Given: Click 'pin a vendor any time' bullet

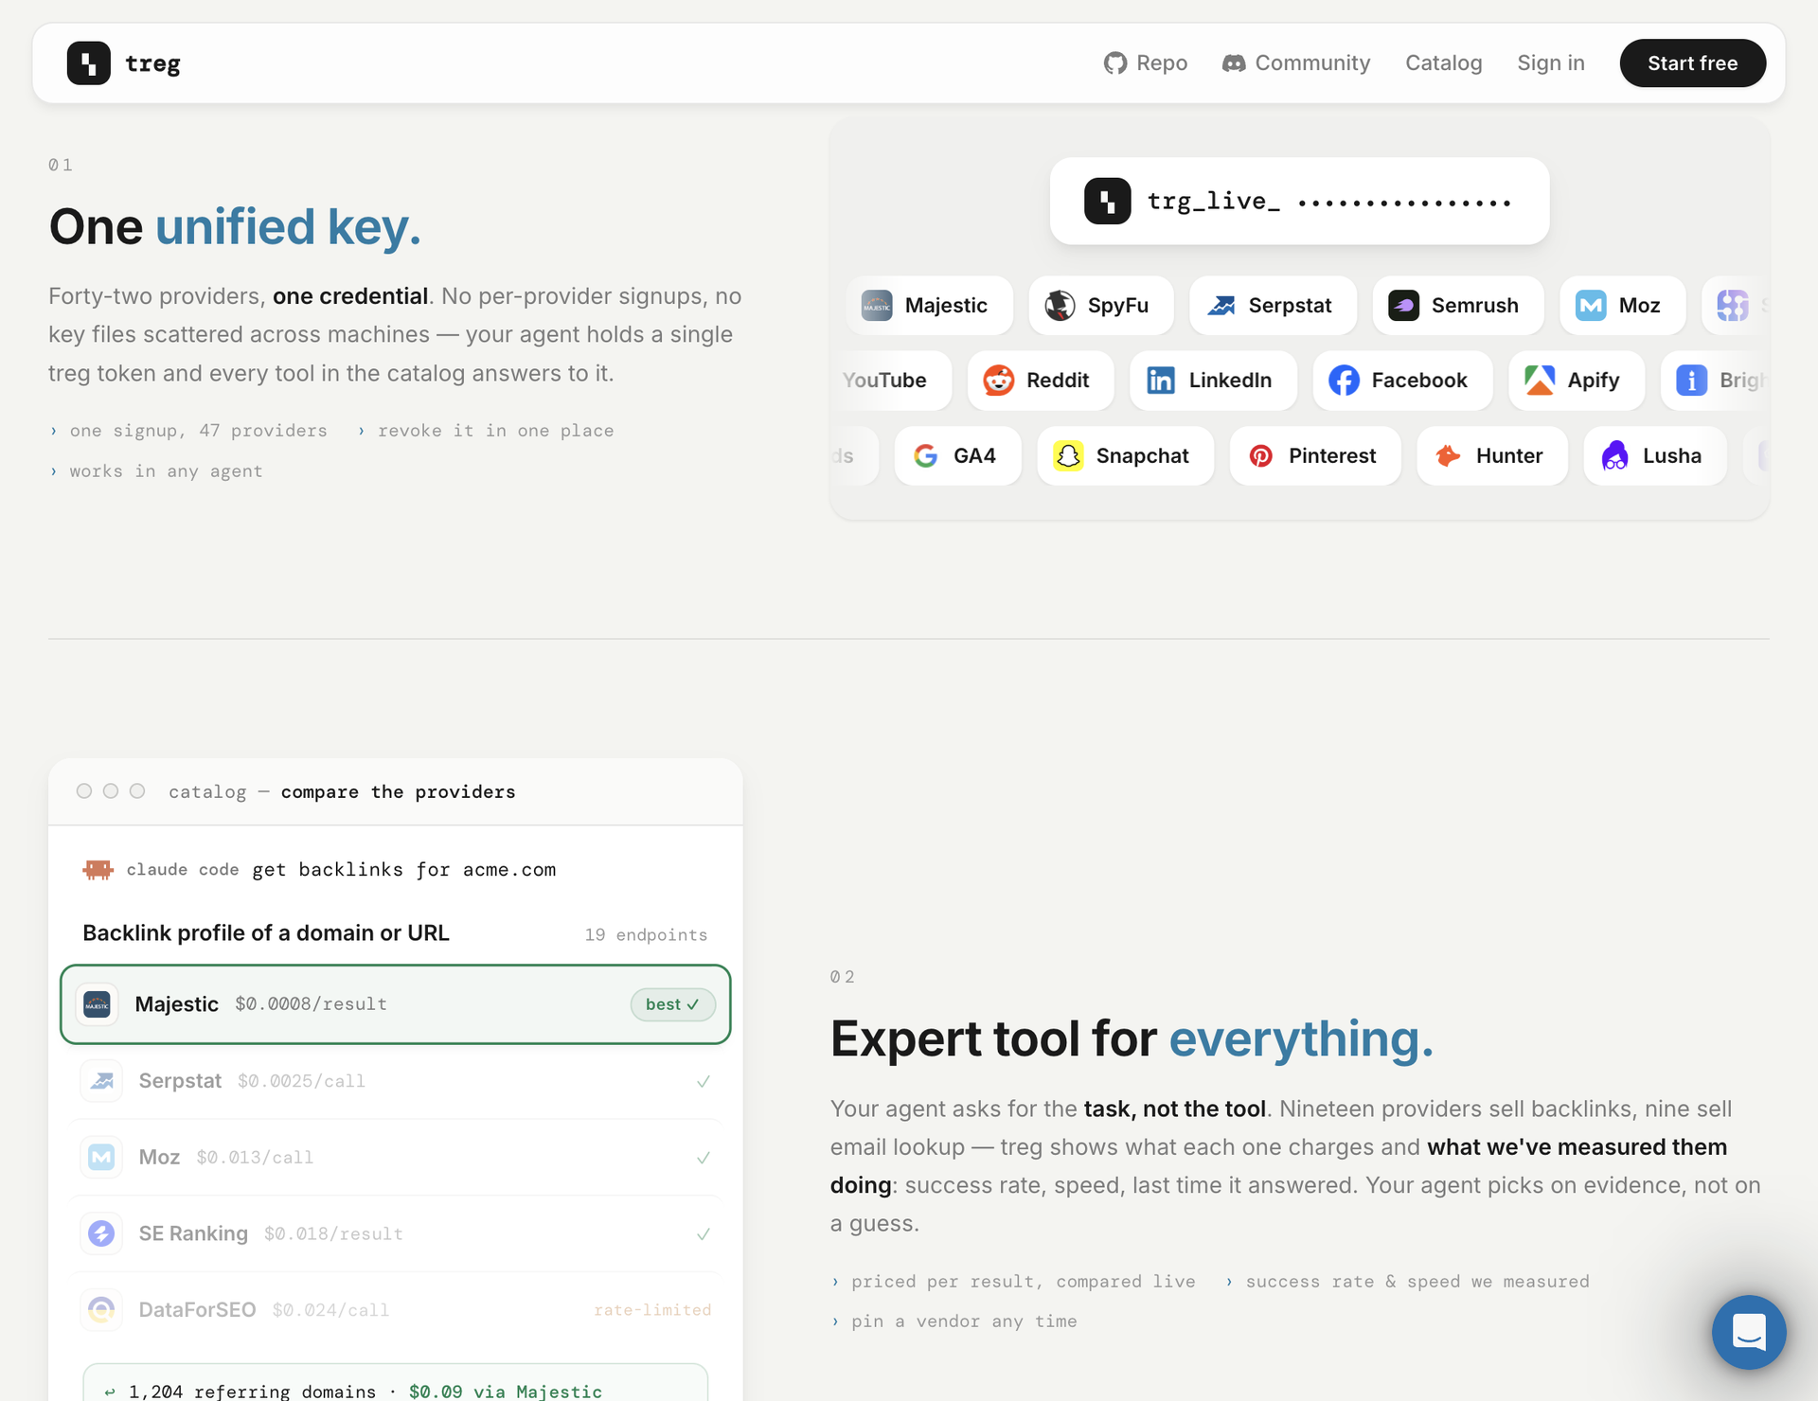Looking at the screenshot, I should (954, 1321).
